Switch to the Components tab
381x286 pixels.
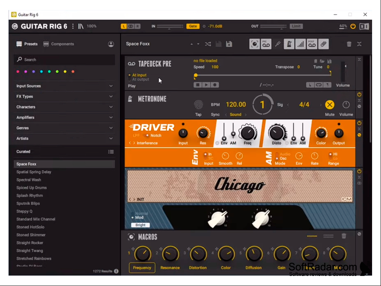pos(59,44)
